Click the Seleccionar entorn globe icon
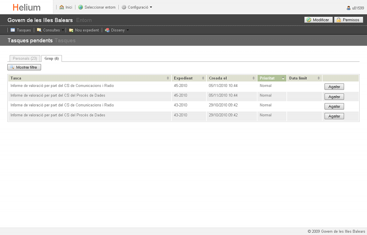The width and height of the screenshot is (367, 235). click(x=81, y=7)
